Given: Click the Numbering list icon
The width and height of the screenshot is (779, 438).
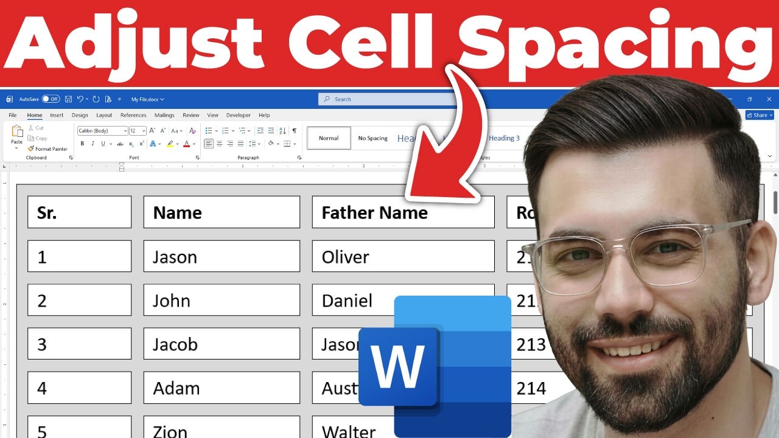Looking at the screenshot, I should pyautogui.click(x=225, y=131).
